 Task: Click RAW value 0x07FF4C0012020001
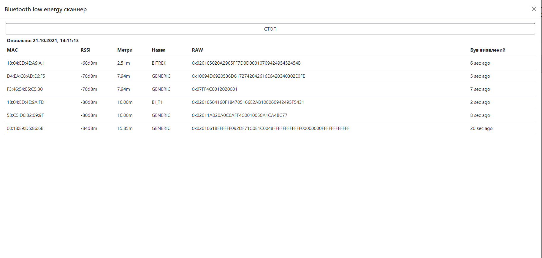tap(214, 89)
